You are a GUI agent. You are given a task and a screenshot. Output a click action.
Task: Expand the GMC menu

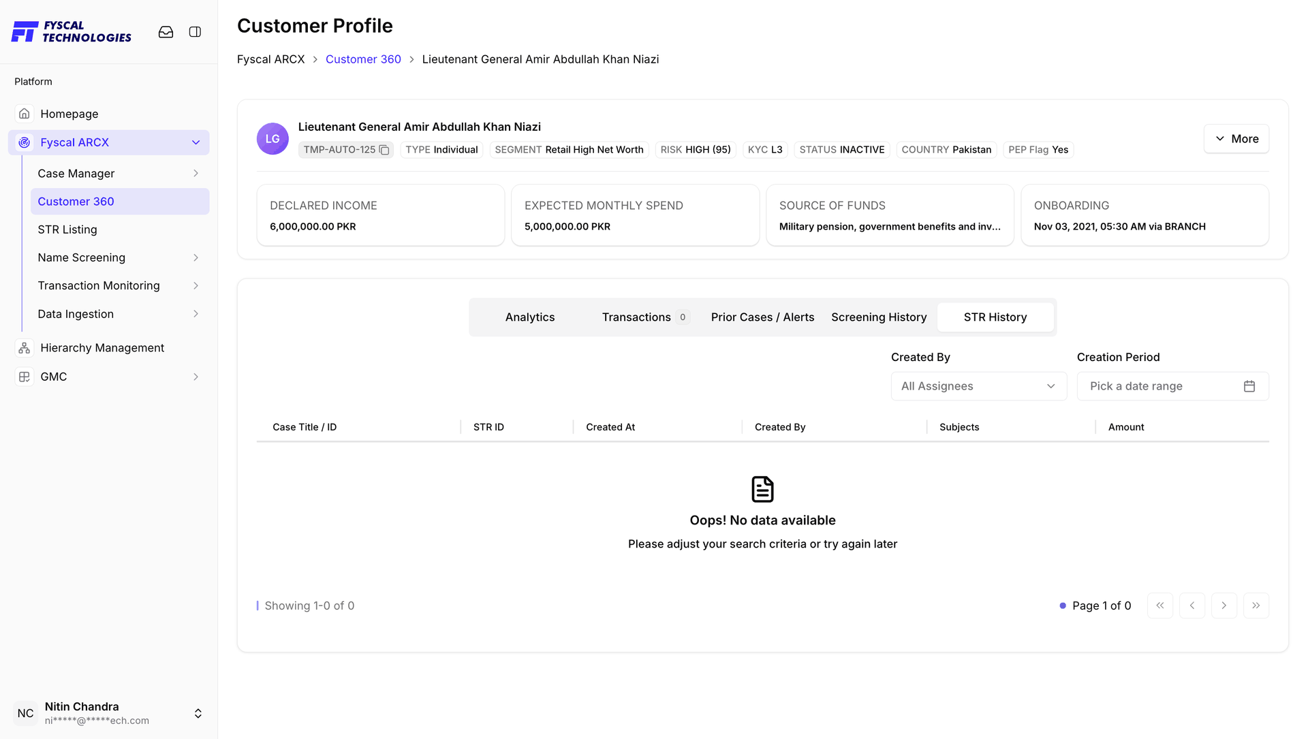tap(196, 377)
